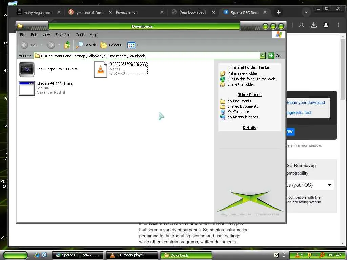Click the address bar path field
This screenshot has height=260, width=347.
147,56
